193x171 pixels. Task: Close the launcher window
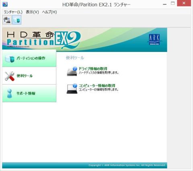(184, 3)
